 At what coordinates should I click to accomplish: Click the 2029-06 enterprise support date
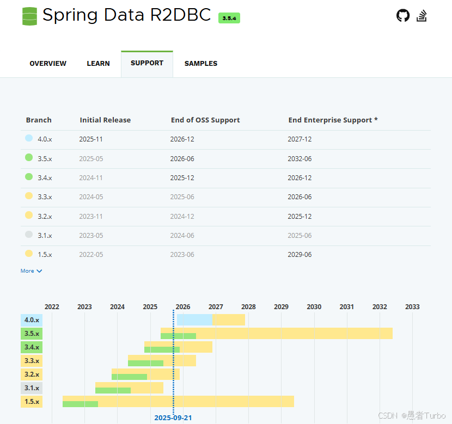(x=300, y=255)
